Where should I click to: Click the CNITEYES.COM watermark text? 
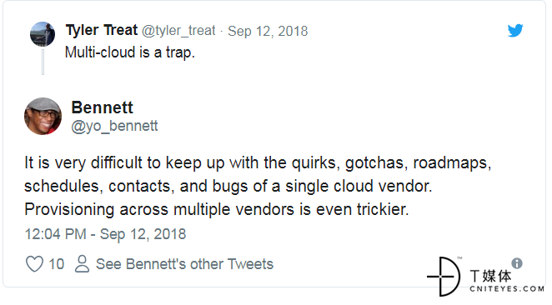507,289
